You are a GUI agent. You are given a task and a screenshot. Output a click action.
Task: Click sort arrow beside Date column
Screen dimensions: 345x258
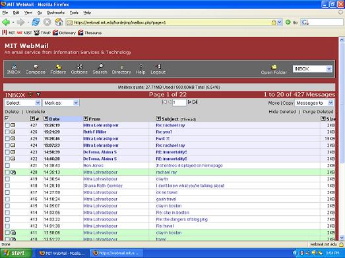[x=46, y=118]
